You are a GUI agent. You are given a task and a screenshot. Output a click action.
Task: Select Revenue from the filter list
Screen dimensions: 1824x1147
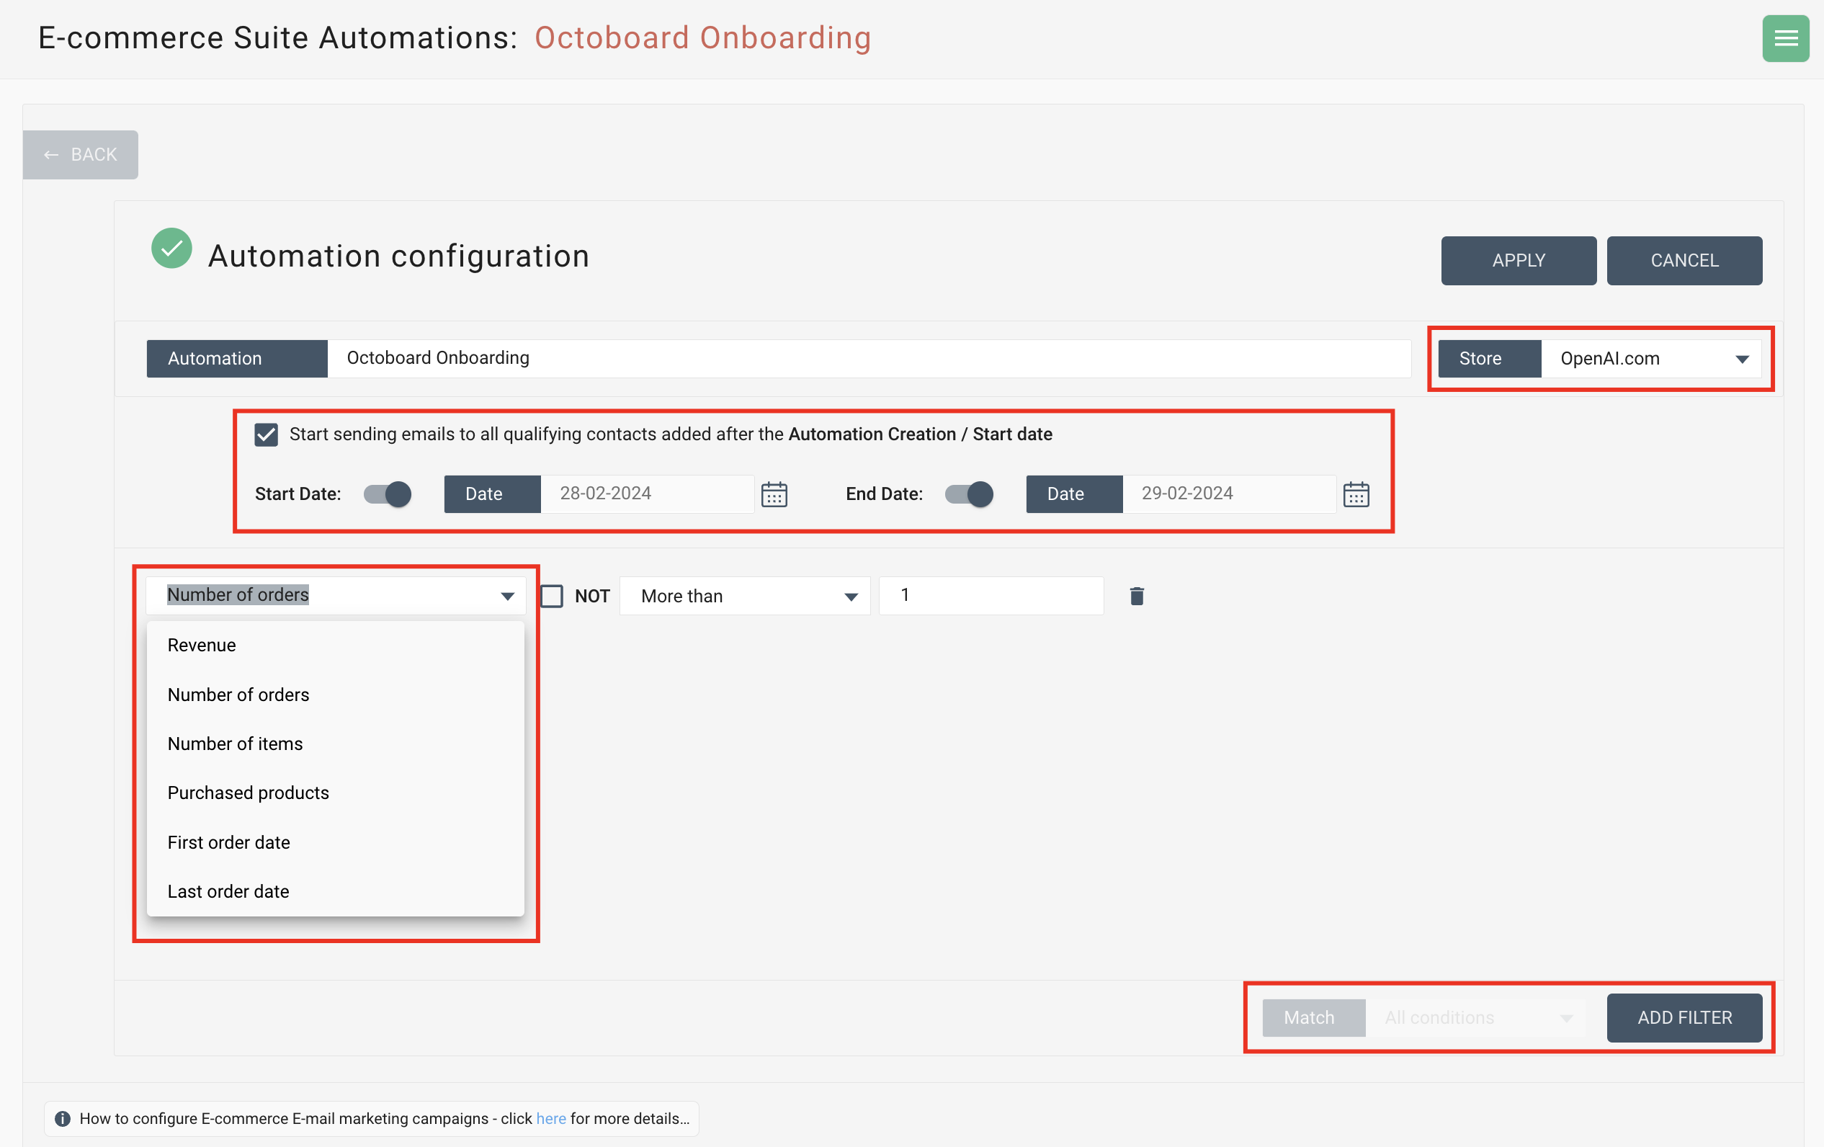(x=336, y=645)
